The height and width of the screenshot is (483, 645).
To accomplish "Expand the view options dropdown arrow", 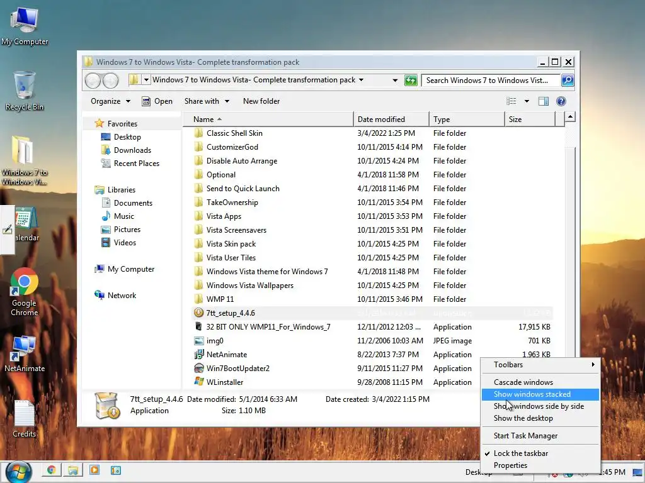I will (527, 101).
